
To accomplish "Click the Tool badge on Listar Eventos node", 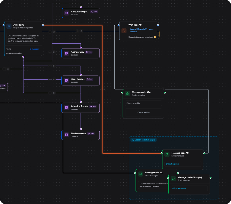I will pyautogui.click(x=90, y=79).
